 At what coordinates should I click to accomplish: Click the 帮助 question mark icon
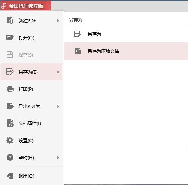pyautogui.click(x=10, y=157)
